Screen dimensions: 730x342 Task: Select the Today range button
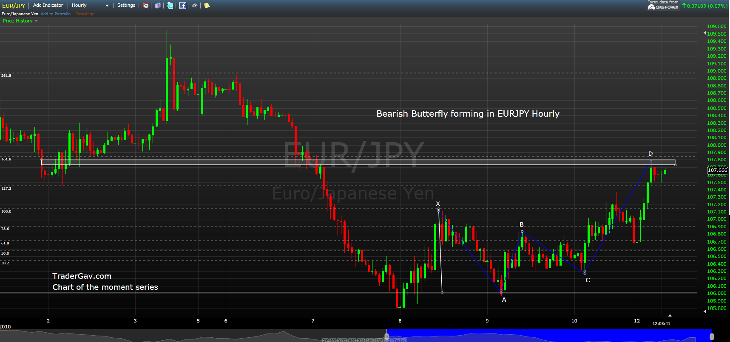(x=399, y=340)
